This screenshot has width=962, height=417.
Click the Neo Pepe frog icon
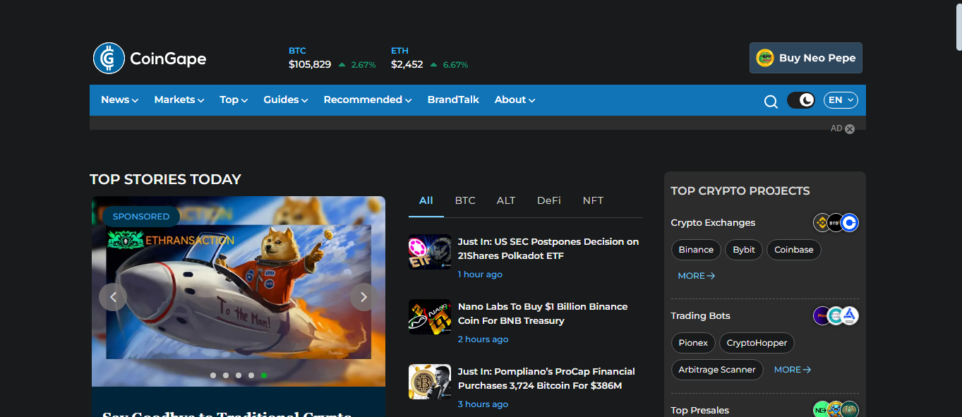[765, 58]
